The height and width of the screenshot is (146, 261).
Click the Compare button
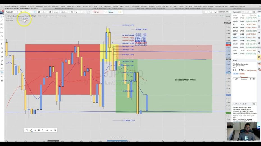point(56,12)
